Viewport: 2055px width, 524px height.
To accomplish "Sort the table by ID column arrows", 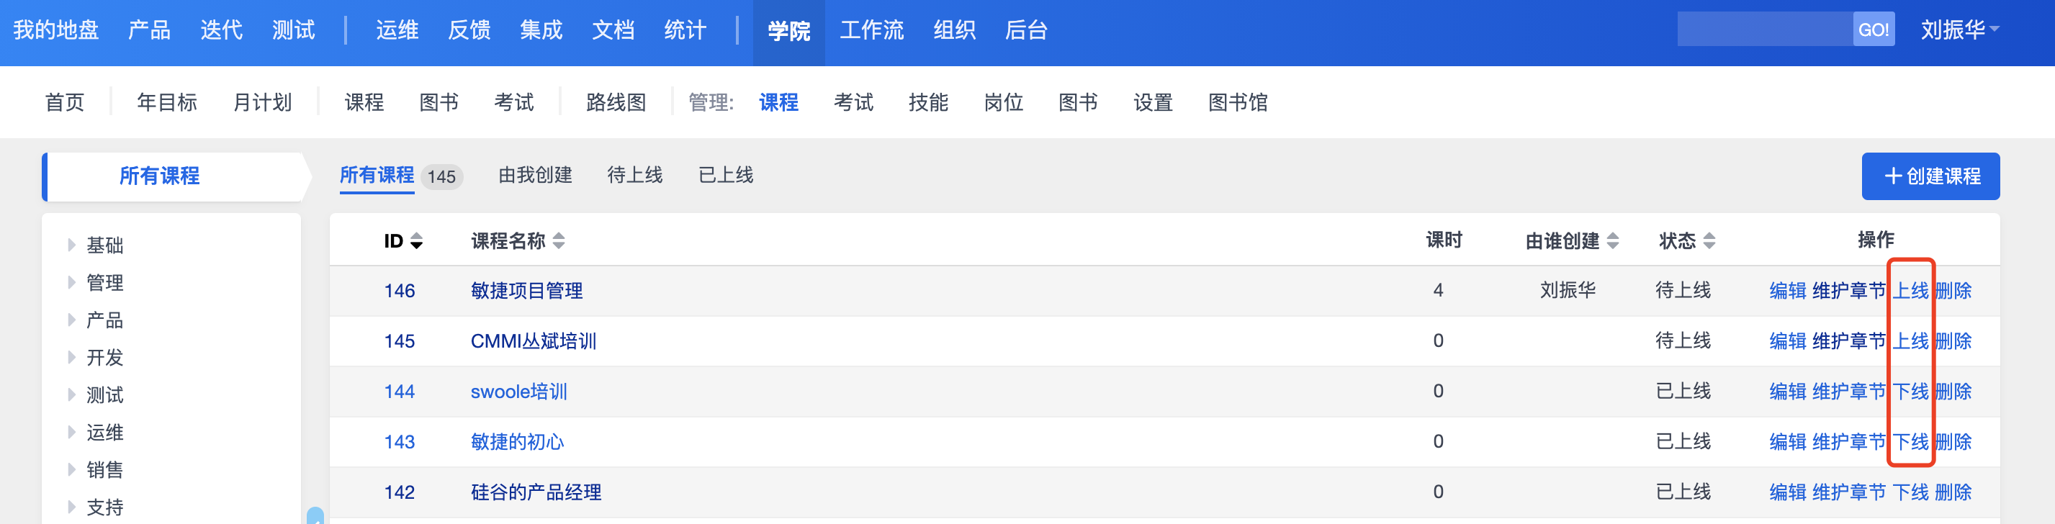I will pyautogui.click(x=416, y=241).
